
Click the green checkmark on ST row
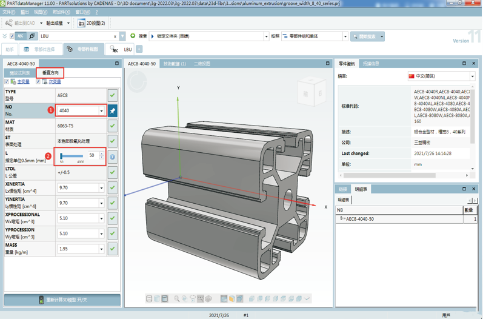click(x=113, y=141)
